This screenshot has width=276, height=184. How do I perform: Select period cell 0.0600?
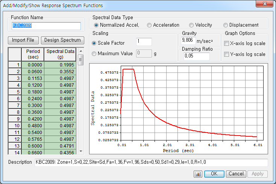coord(33,71)
